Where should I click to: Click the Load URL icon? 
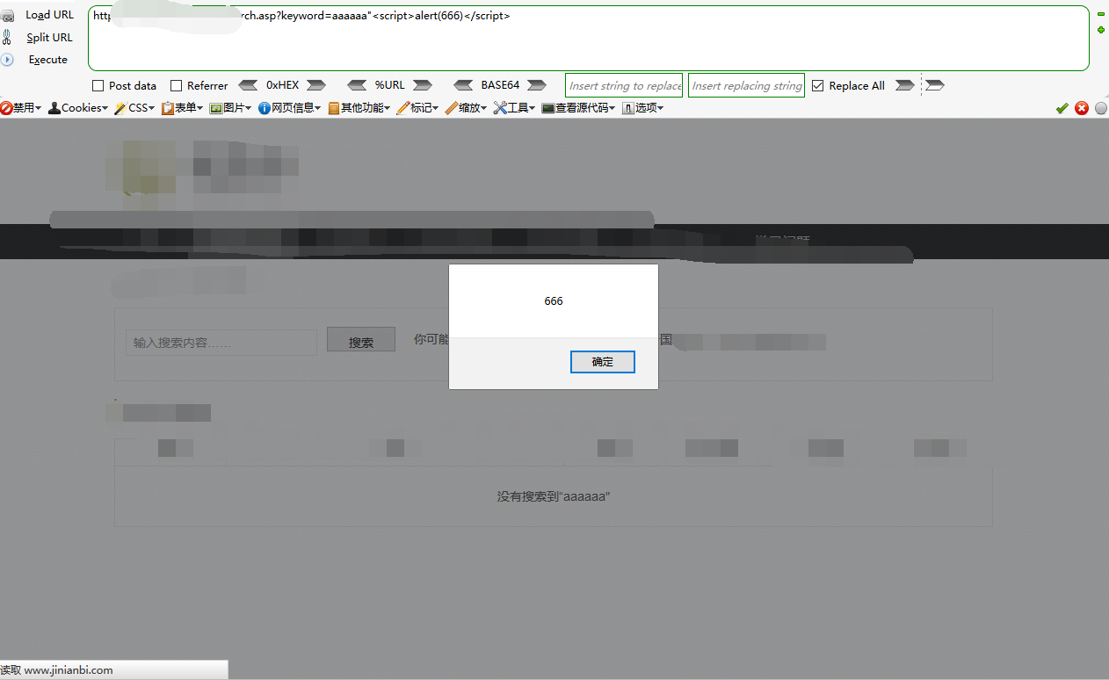point(7,16)
